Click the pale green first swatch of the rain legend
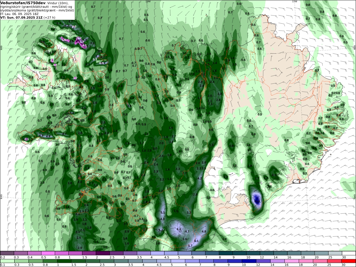Viewport: 356px width, 267px height. [7, 261]
